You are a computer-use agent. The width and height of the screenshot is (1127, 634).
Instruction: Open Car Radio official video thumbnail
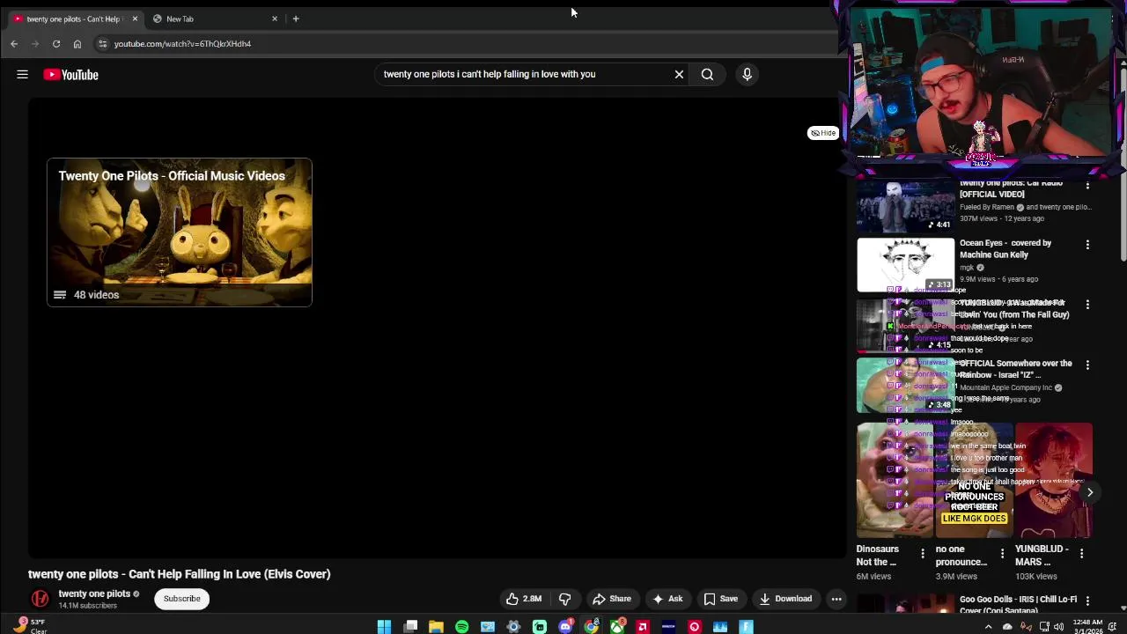tap(905, 204)
